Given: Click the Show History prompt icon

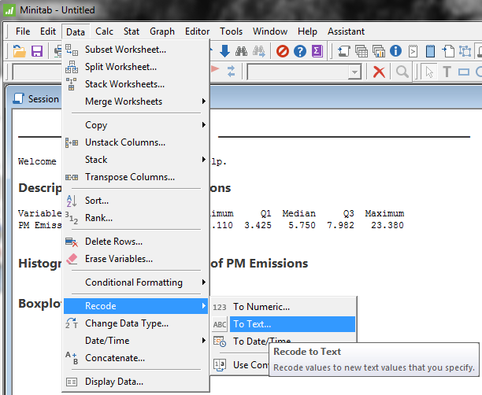Looking at the screenshot, I should pyautogui.click(x=413, y=51).
